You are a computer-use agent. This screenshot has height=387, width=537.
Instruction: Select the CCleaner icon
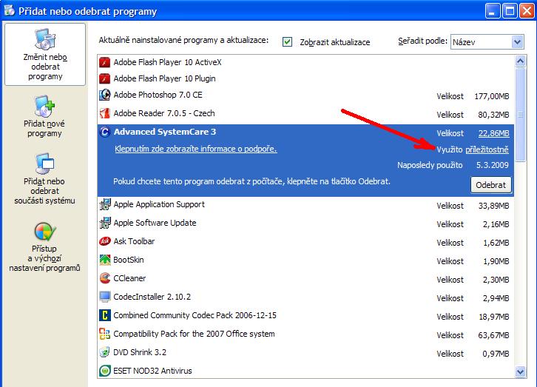pos(104,278)
